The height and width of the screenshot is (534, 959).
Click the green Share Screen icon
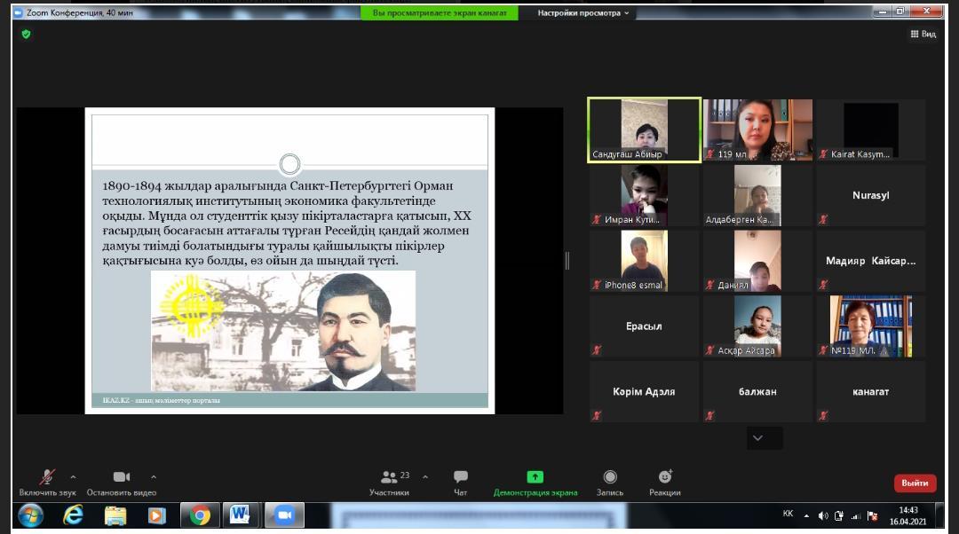(x=535, y=477)
